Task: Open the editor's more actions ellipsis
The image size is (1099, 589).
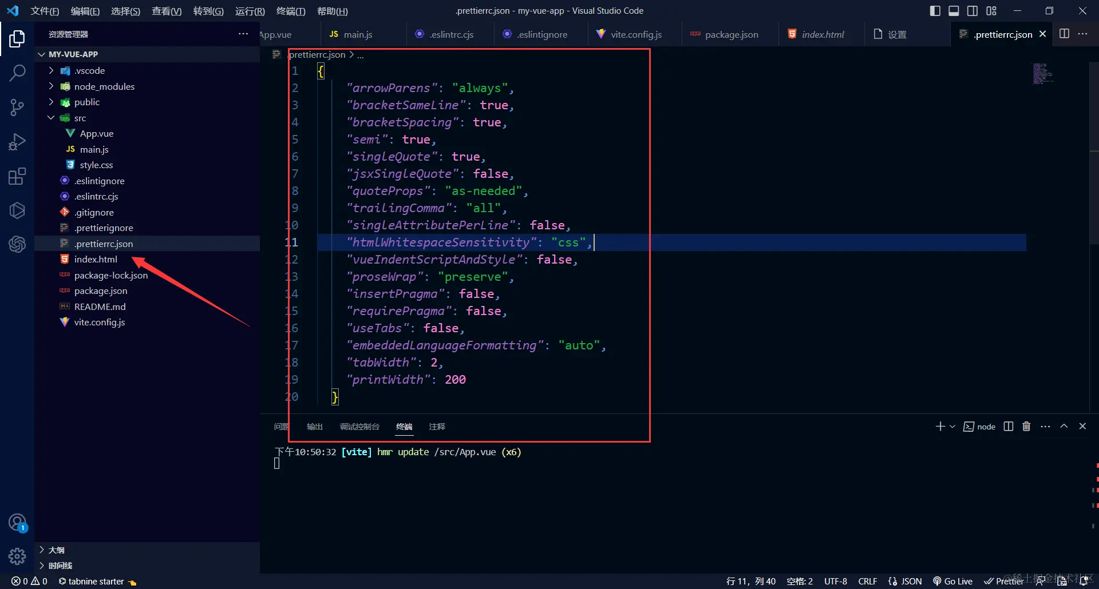Action: click(x=1082, y=34)
